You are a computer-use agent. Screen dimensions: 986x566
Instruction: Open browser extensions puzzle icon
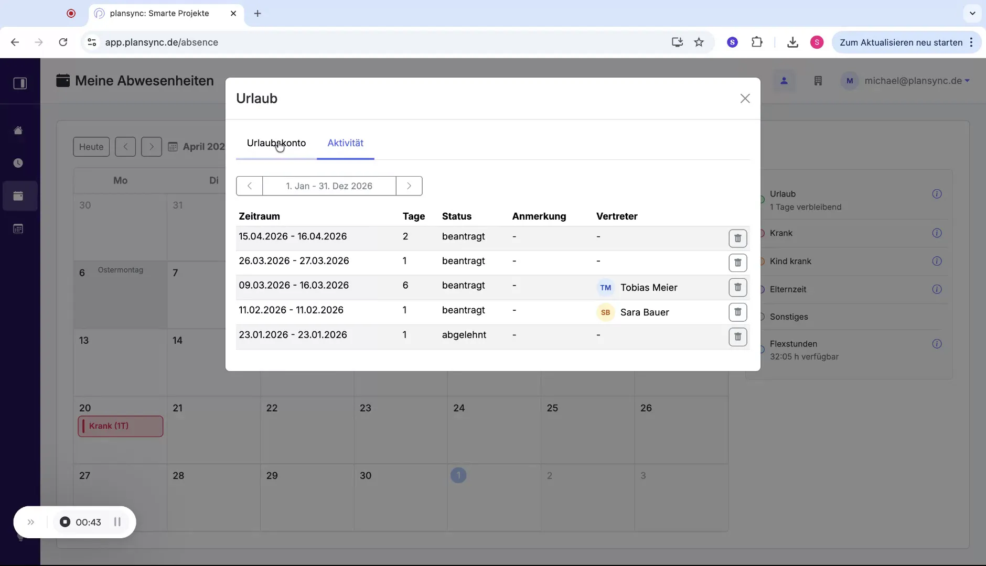(x=756, y=42)
